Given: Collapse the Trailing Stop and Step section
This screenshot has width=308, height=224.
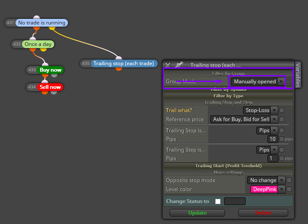Looking at the screenshot, I should coord(228,103).
